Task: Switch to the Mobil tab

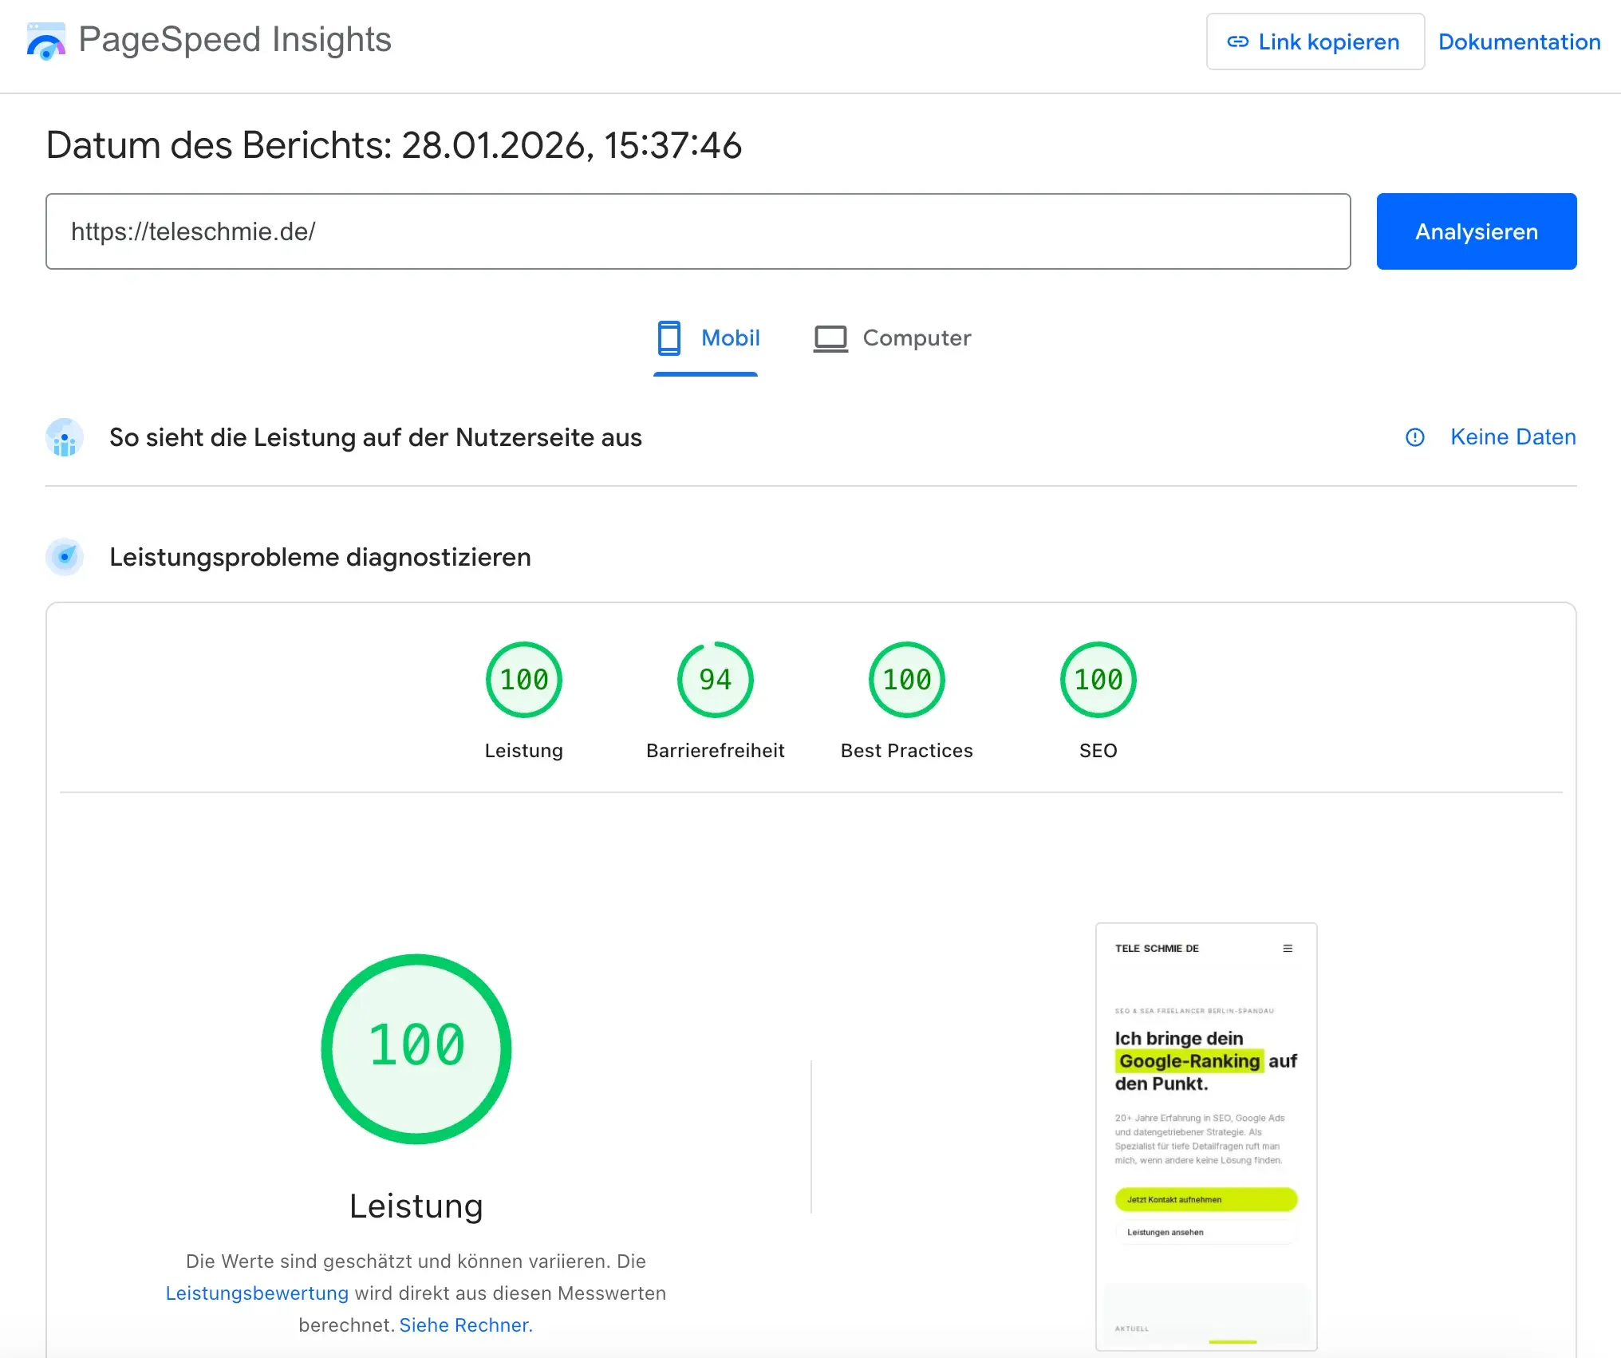Action: [707, 338]
